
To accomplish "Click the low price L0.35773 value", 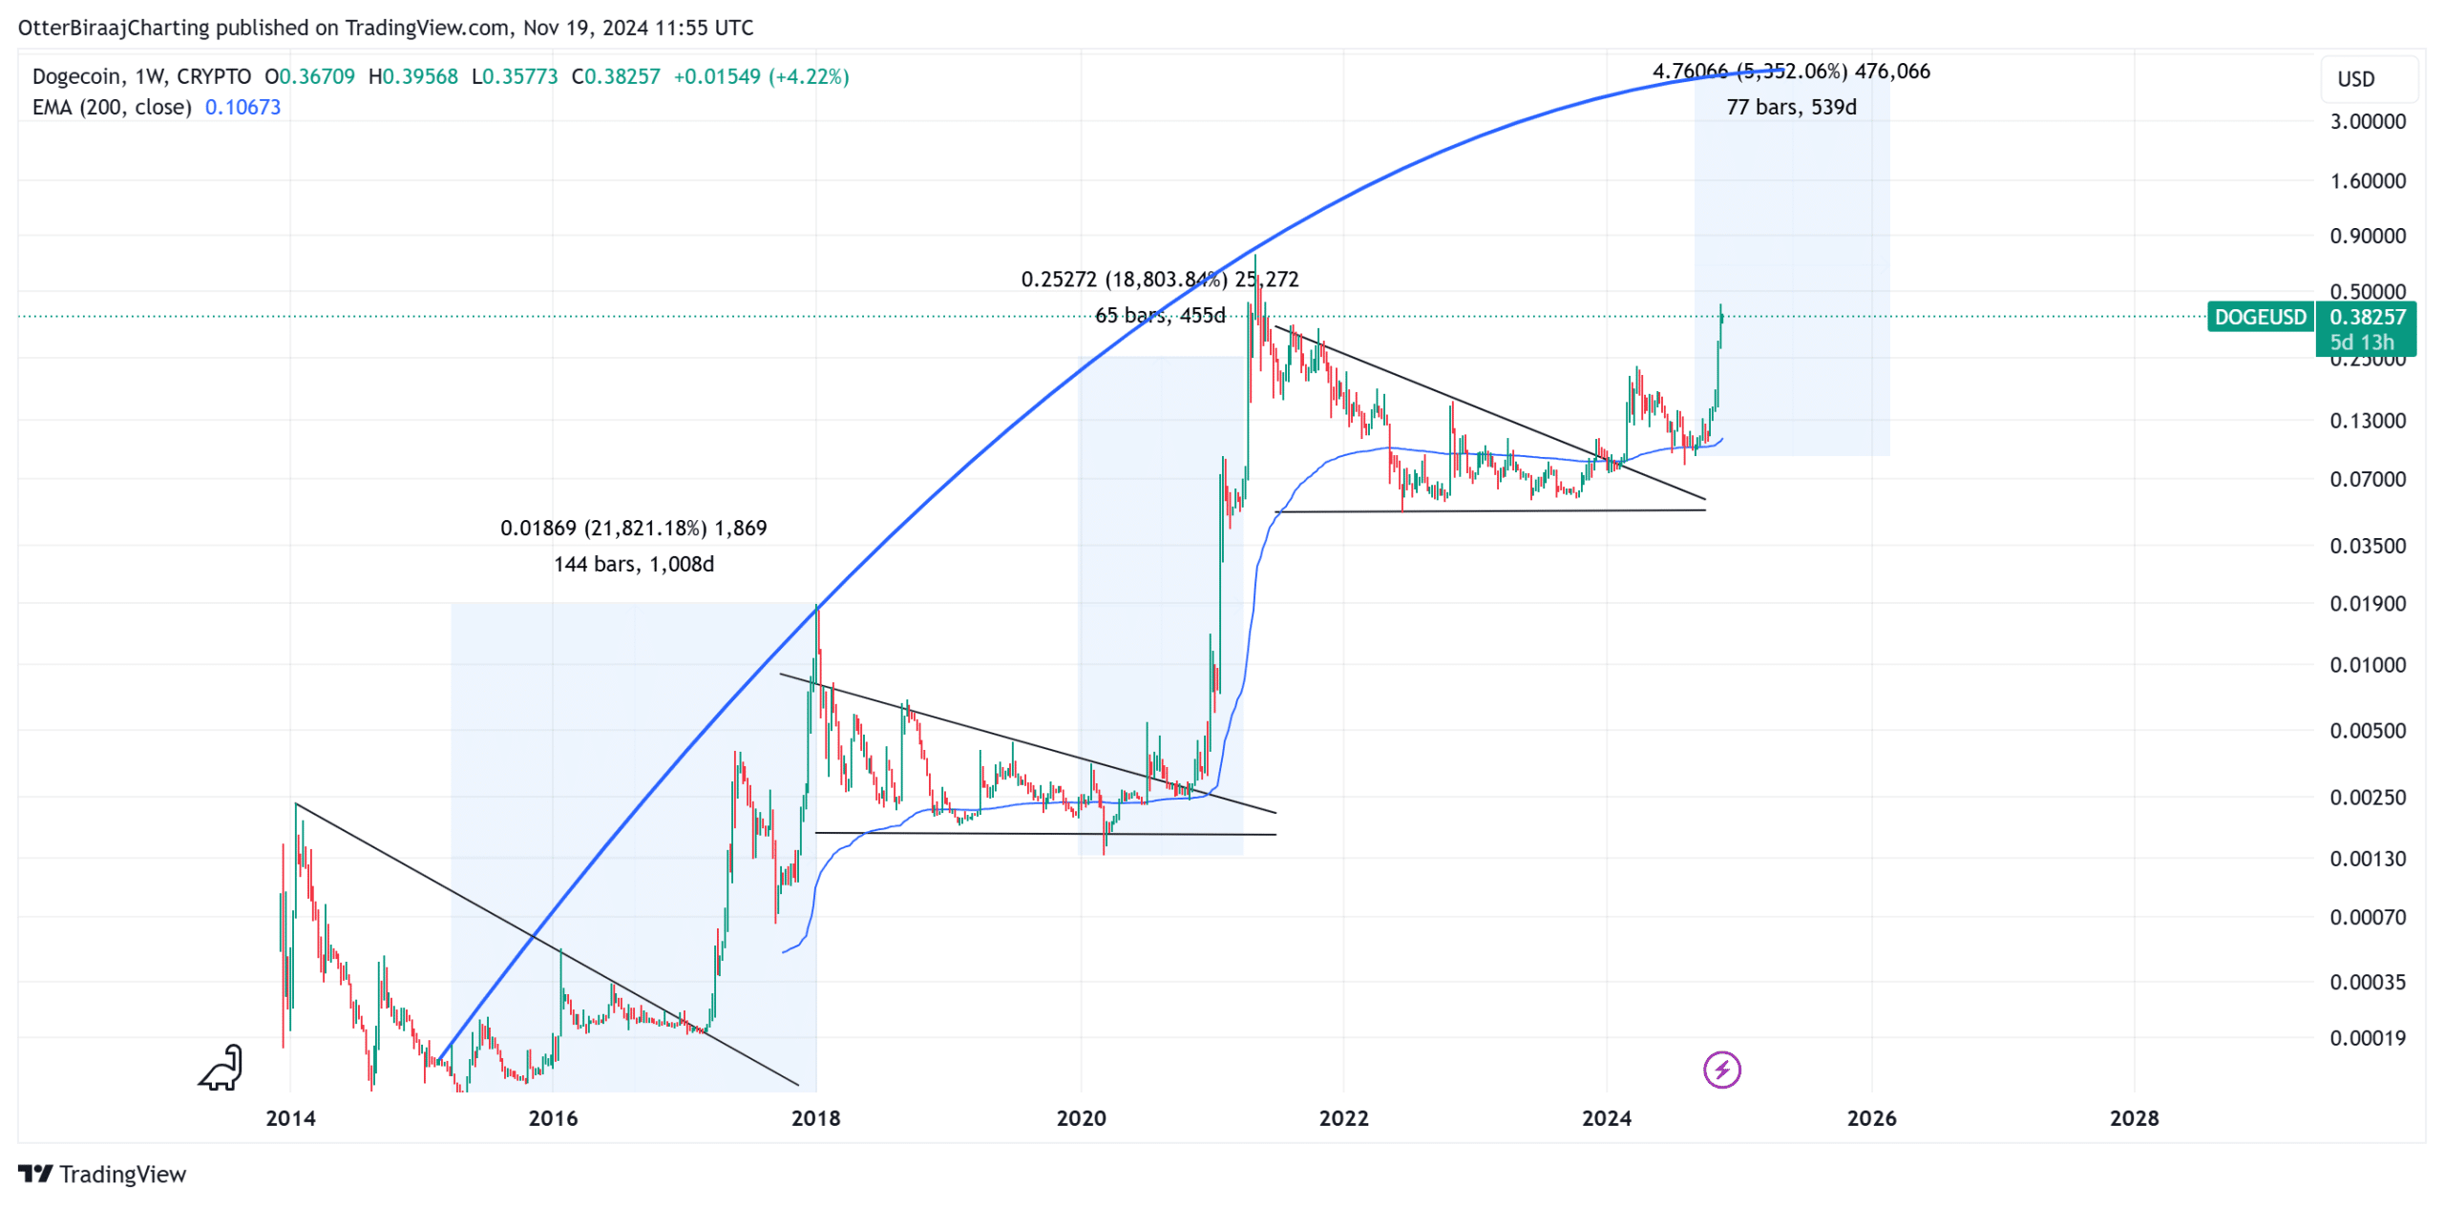I will 515,76.
